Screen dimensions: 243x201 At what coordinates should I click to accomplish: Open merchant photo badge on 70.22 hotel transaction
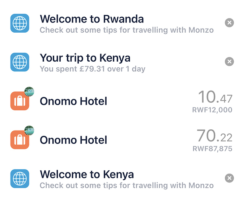(29, 131)
